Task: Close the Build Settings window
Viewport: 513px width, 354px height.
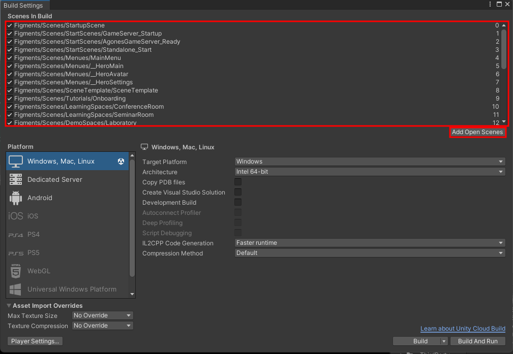Action: 507,4
